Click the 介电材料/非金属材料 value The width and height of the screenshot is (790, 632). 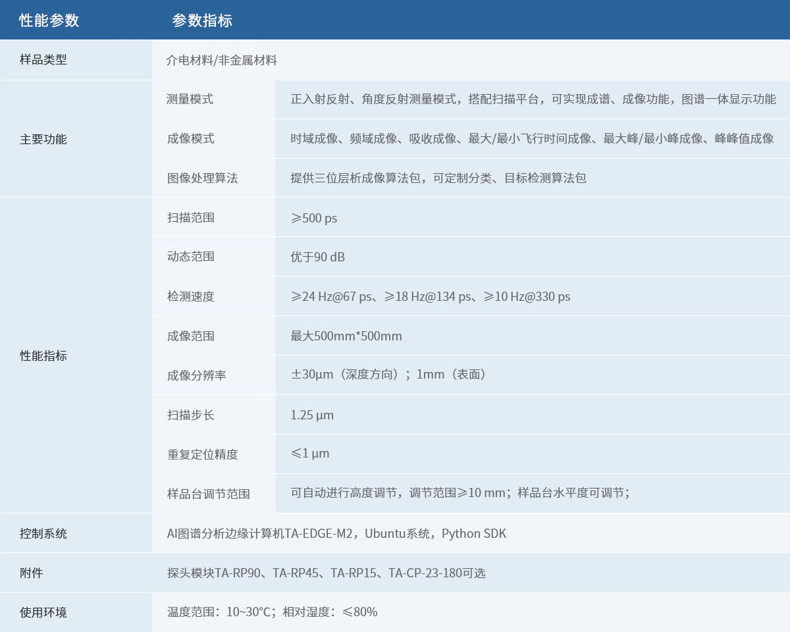pos(222,61)
